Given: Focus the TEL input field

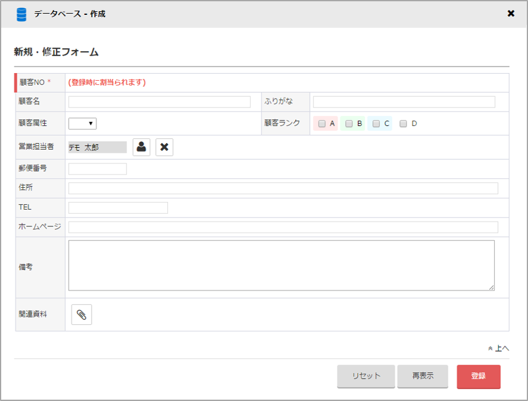Looking at the screenshot, I should point(118,207).
